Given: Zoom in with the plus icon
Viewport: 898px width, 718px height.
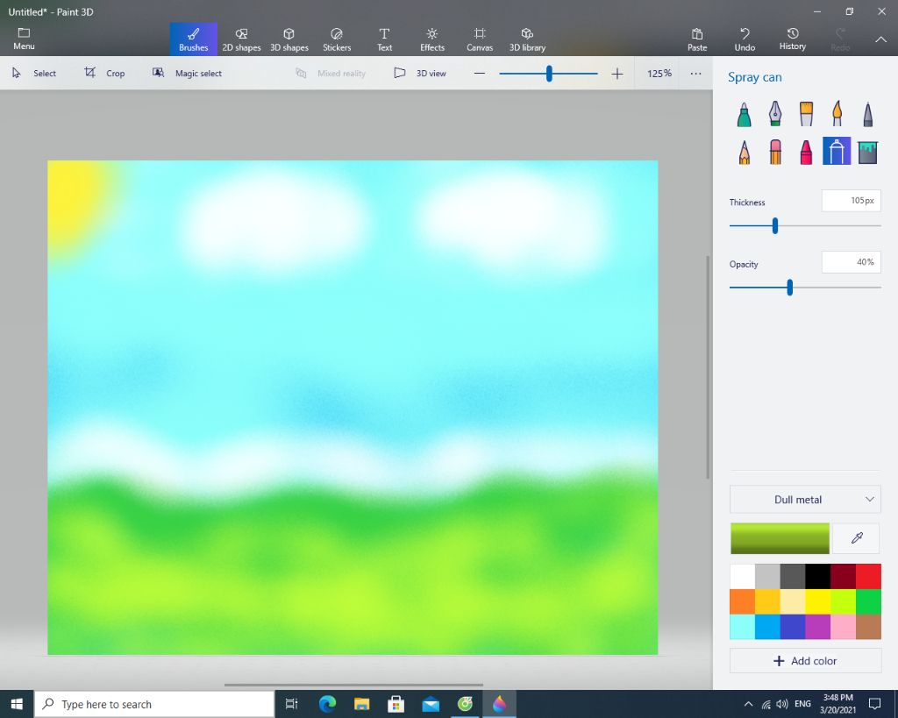Looking at the screenshot, I should pos(616,74).
